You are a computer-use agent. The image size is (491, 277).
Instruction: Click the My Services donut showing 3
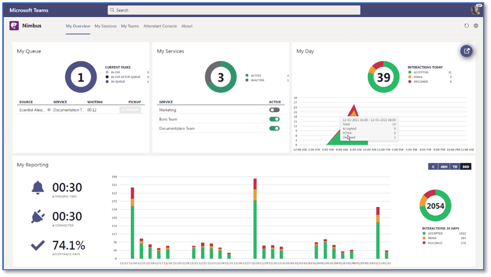pyautogui.click(x=221, y=77)
